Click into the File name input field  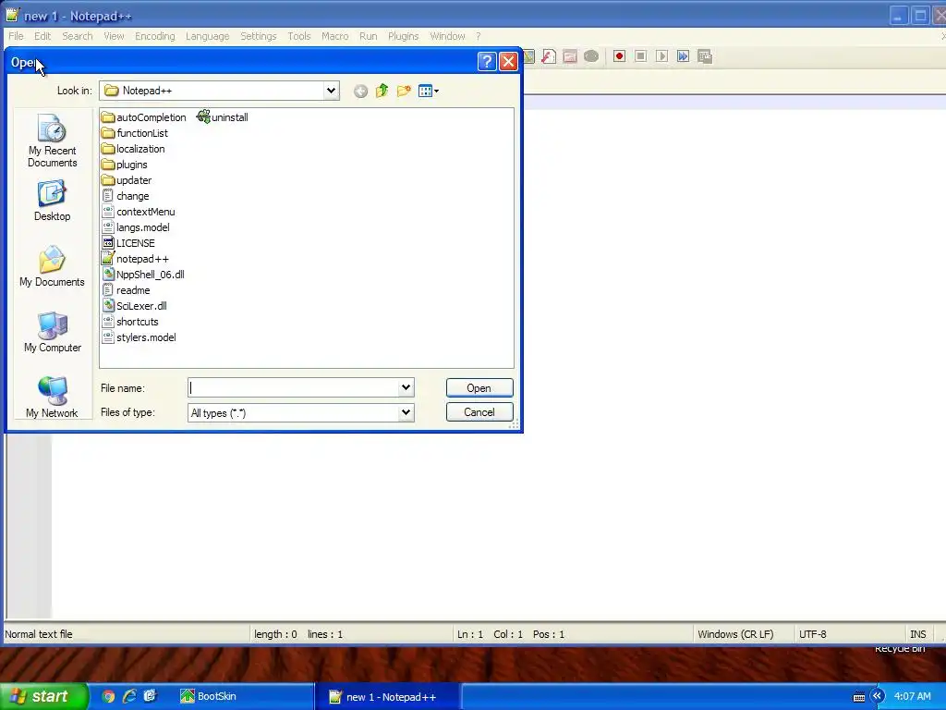(x=293, y=387)
